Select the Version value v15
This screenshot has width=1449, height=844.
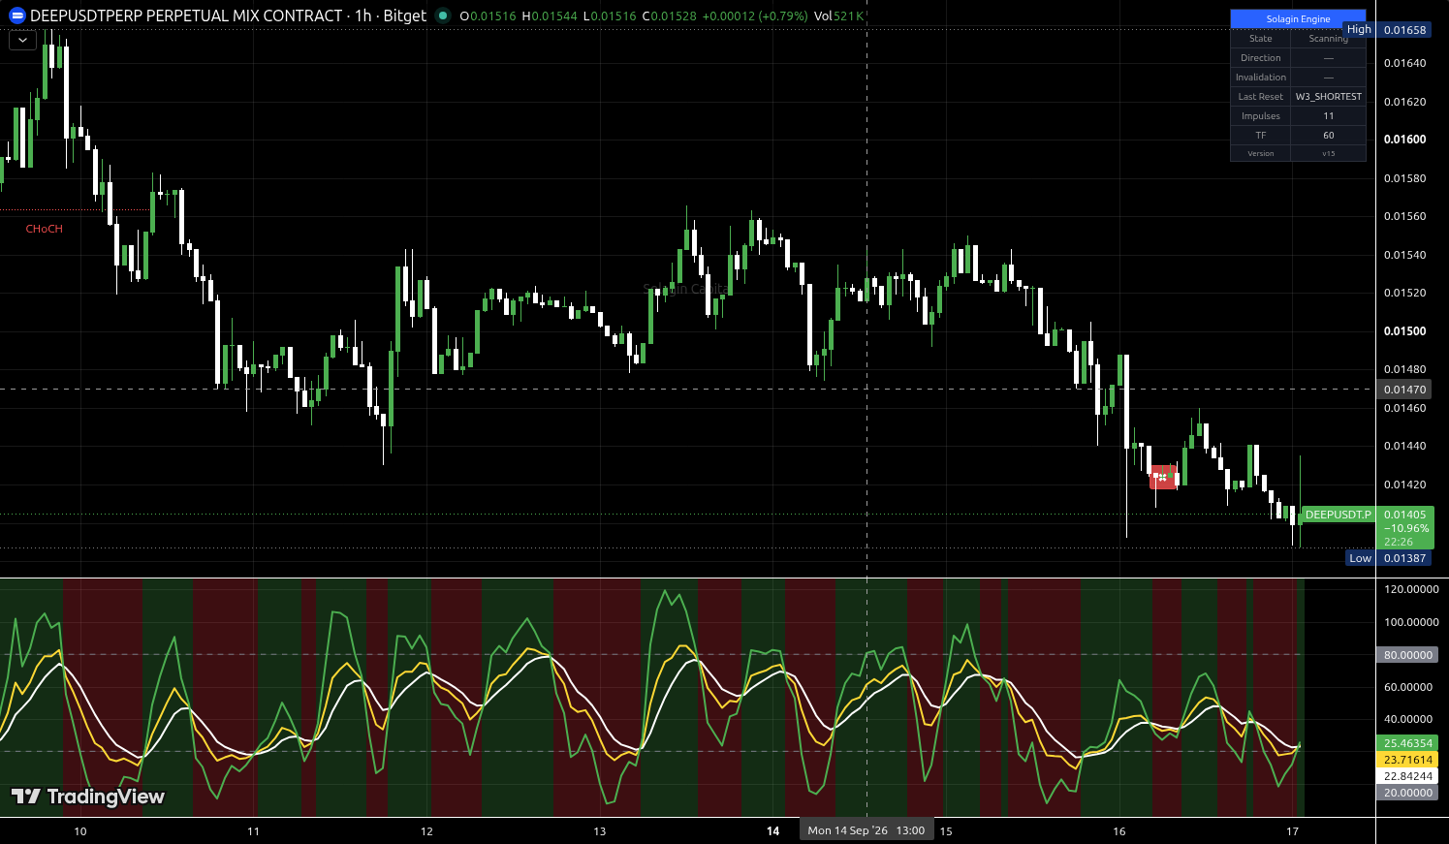tap(1329, 153)
